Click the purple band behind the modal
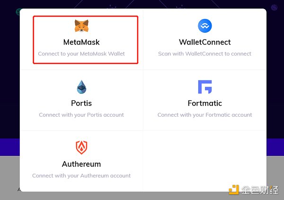284x200 pixels. 9,147
